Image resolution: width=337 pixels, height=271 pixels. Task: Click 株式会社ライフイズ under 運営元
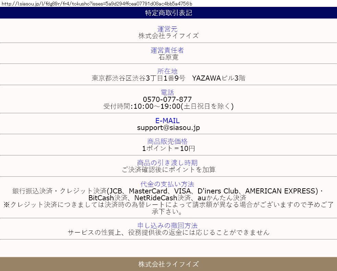pos(168,36)
